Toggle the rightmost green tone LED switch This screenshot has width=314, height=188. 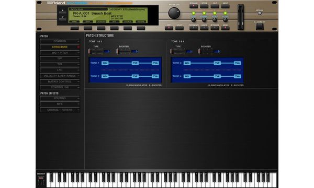(225, 14)
